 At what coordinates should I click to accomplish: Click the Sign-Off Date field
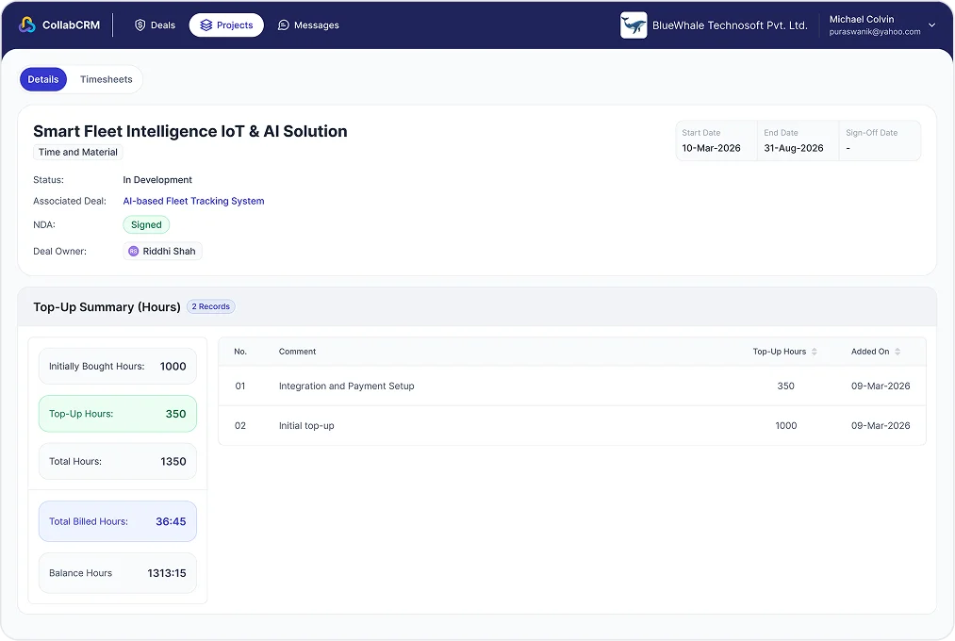point(880,140)
